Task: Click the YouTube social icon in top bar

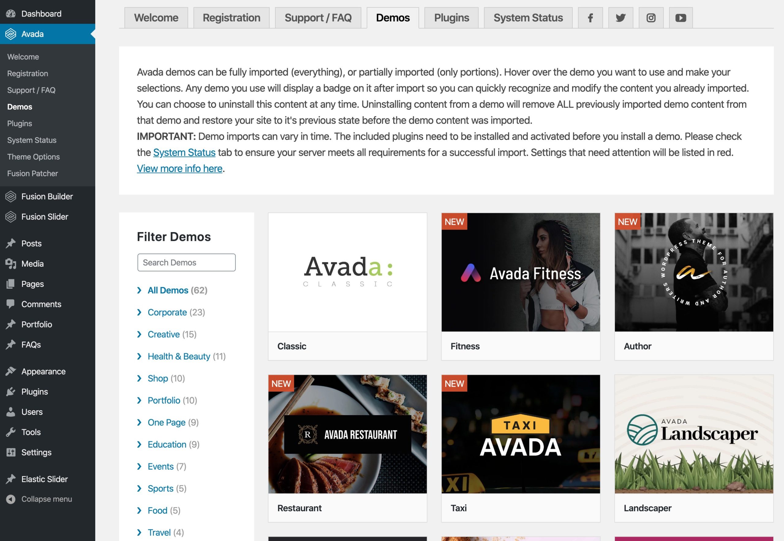Action: 680,17
